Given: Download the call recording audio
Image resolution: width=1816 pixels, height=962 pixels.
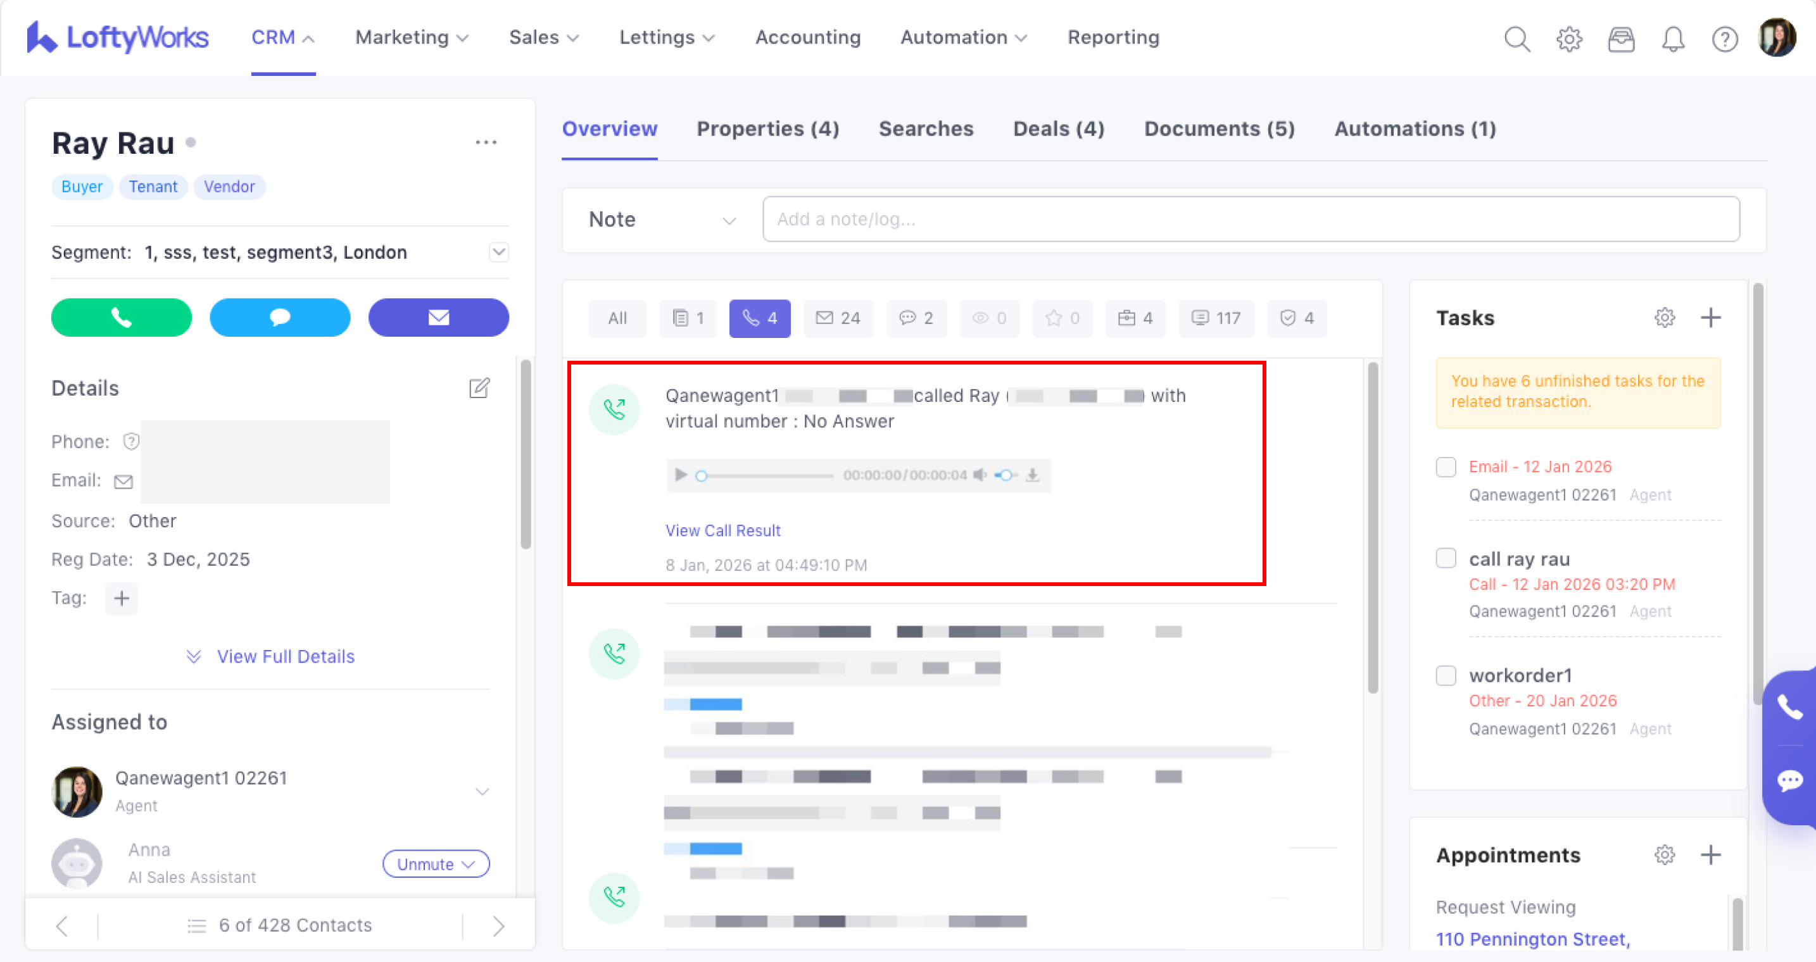Looking at the screenshot, I should point(1032,475).
